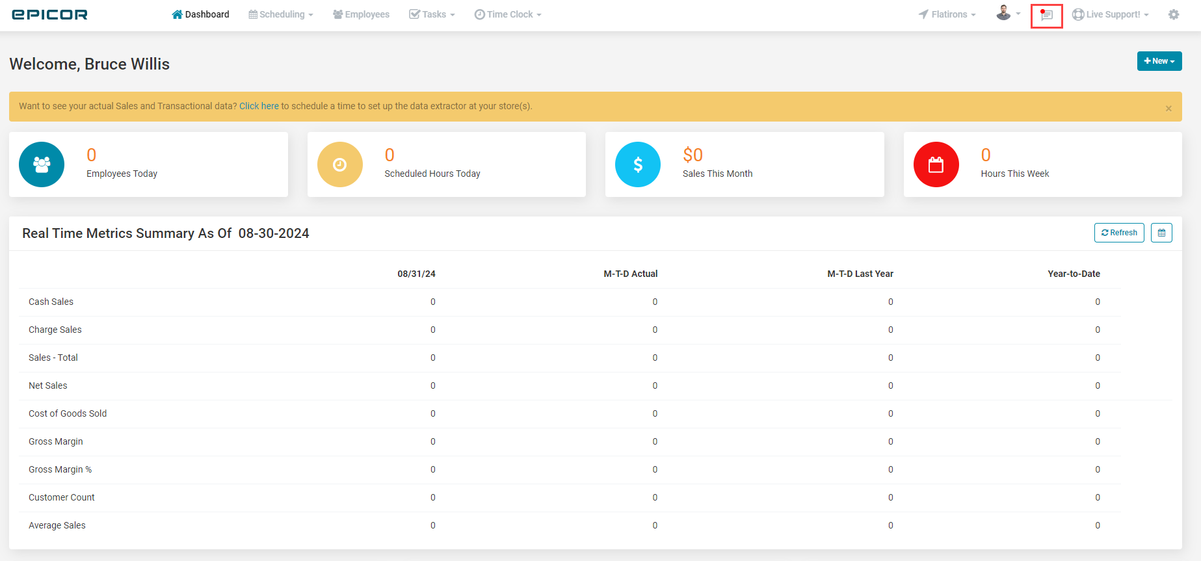Open the Flatirons location selector
This screenshot has width=1201, height=561.
click(x=947, y=14)
